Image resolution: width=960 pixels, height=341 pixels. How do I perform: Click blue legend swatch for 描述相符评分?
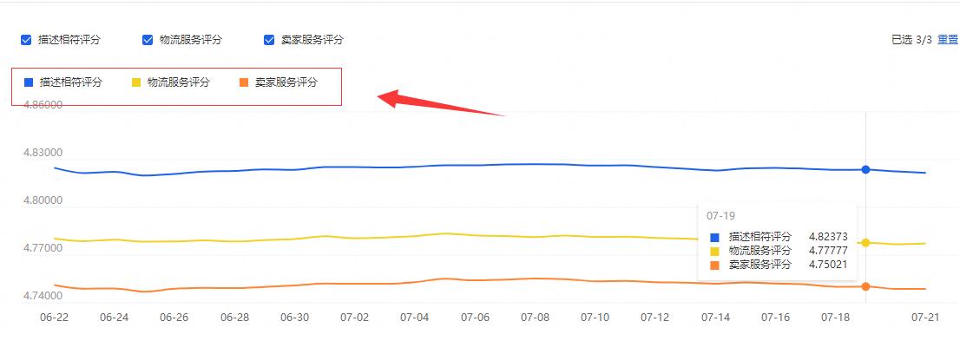coord(28,82)
